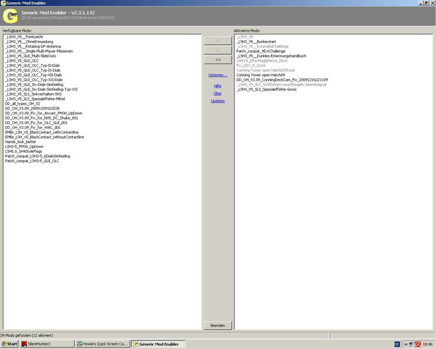Viewport: 436px width, 349px height.
Task: Select _LSH3_V5_SLS_Sinkverhalten-SH3 mod
Action: coord(33,94)
